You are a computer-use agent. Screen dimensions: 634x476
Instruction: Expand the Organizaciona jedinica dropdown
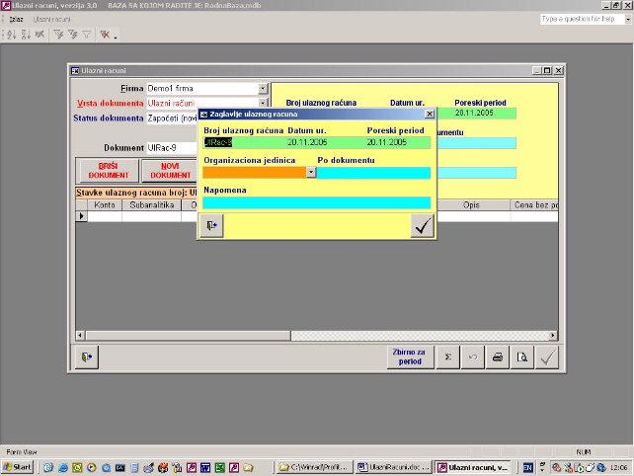point(310,172)
